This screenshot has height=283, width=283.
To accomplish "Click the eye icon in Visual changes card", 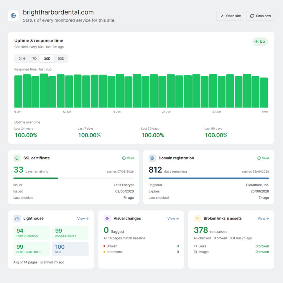I will click(x=107, y=218).
